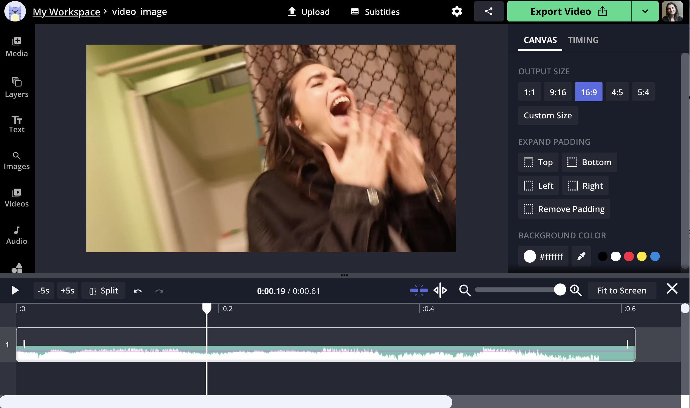Select Custom Size output option

click(547, 115)
